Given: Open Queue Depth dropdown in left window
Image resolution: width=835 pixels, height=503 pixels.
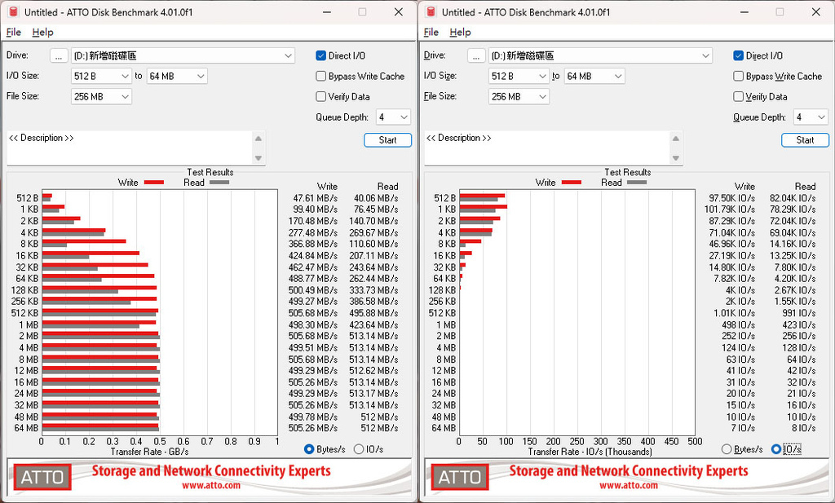Looking at the screenshot, I should click(393, 117).
